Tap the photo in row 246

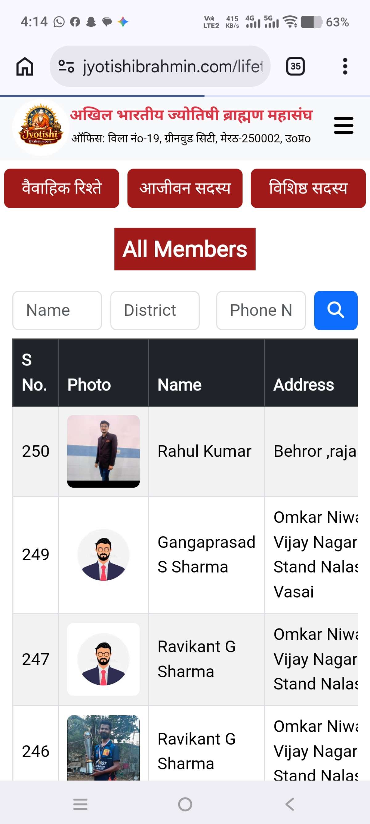pos(103,748)
